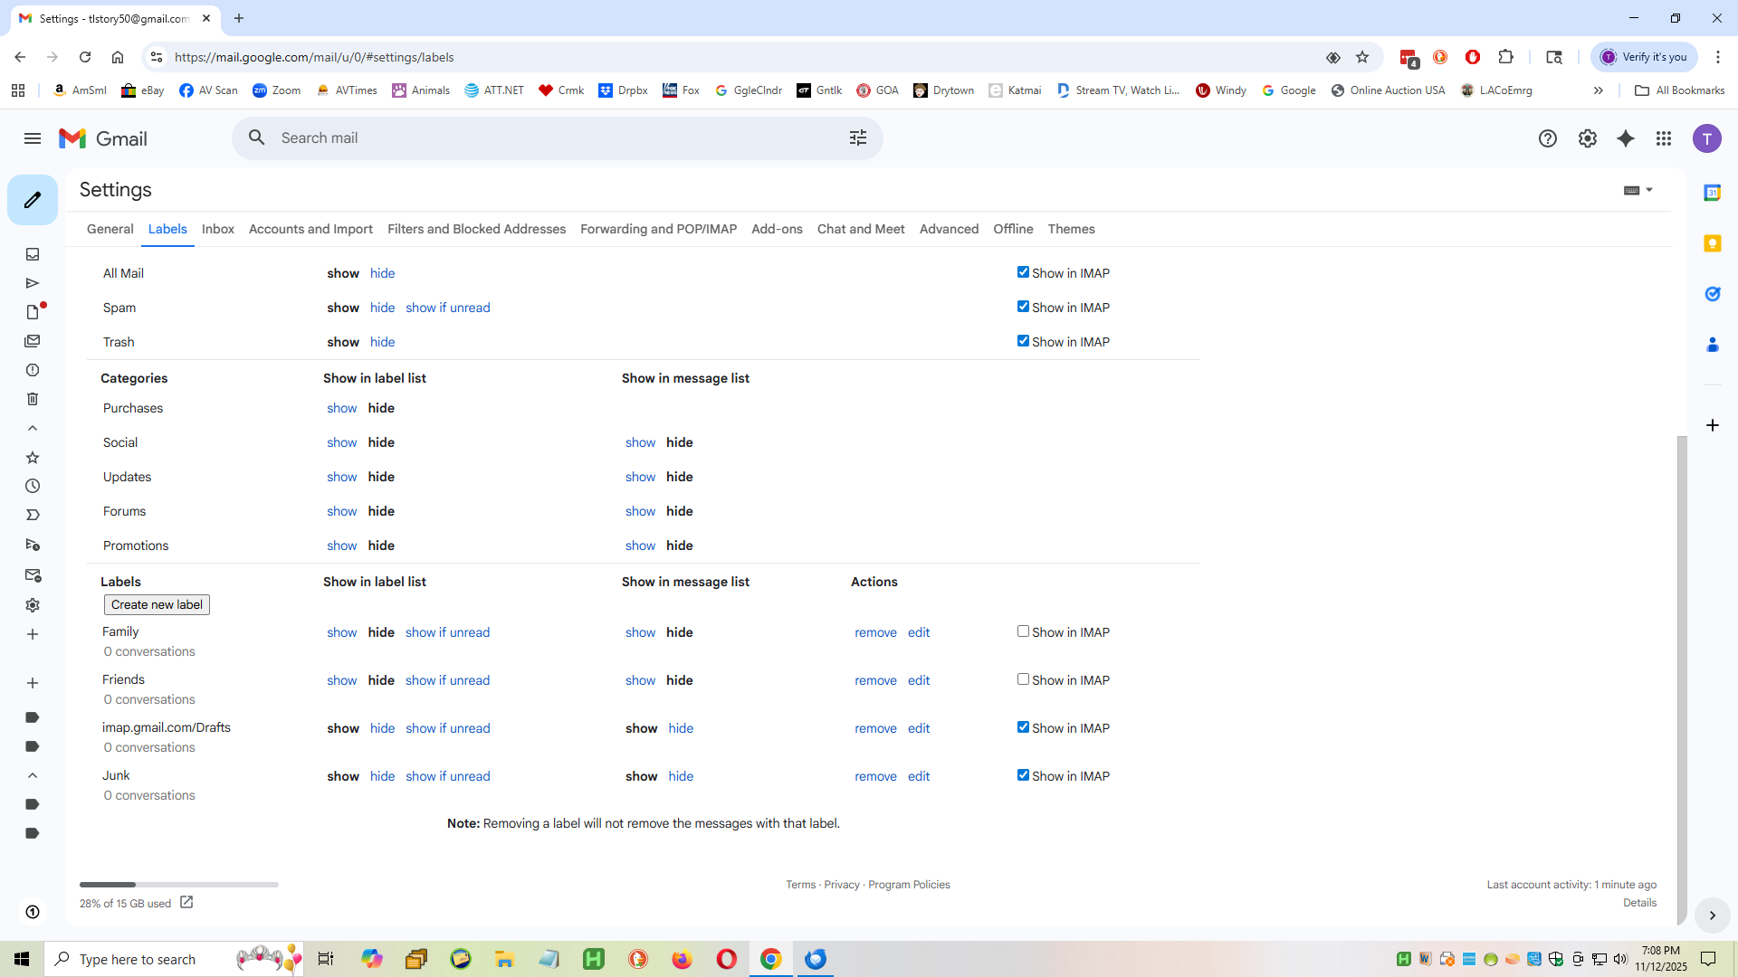This screenshot has height=977, width=1738.
Task: Open input tools keyboard dropdown
Action: point(1648,190)
